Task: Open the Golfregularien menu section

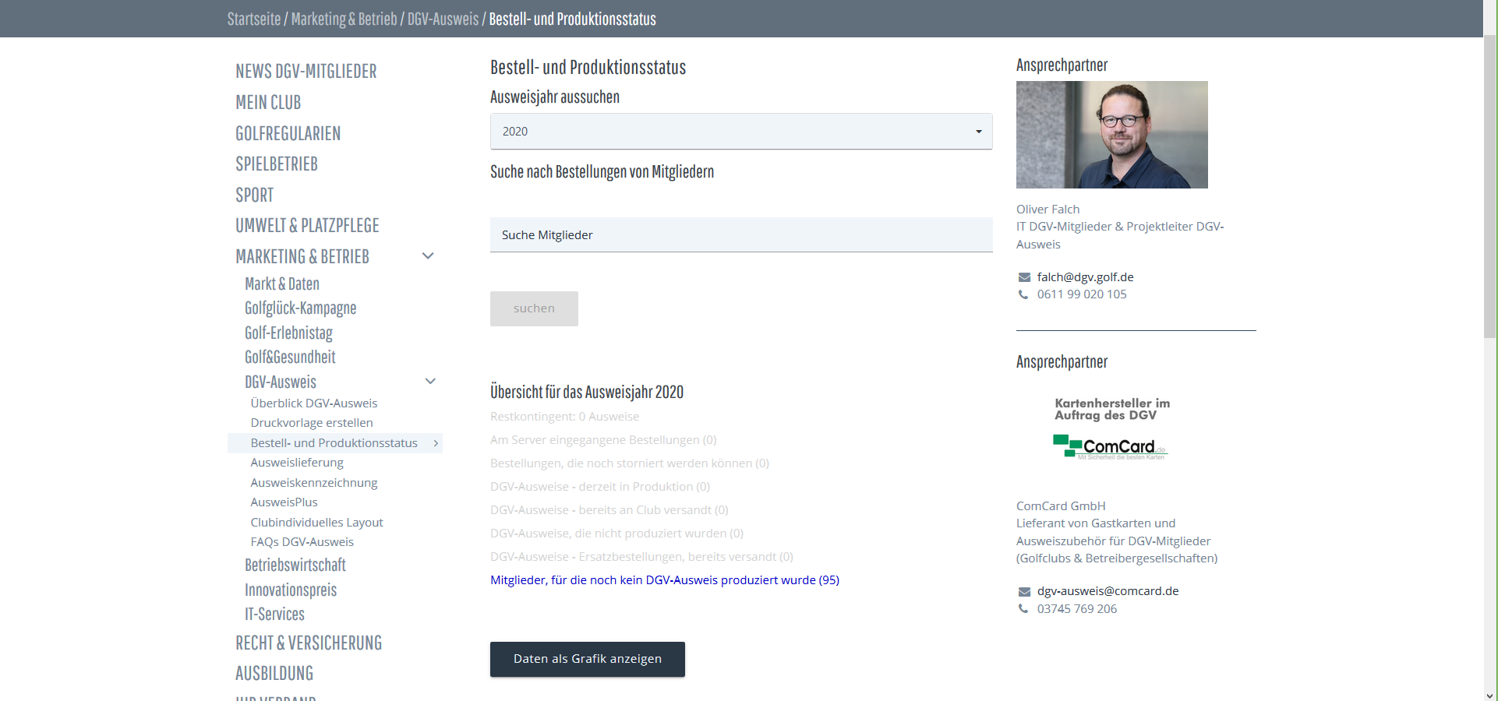Action: coord(288,133)
